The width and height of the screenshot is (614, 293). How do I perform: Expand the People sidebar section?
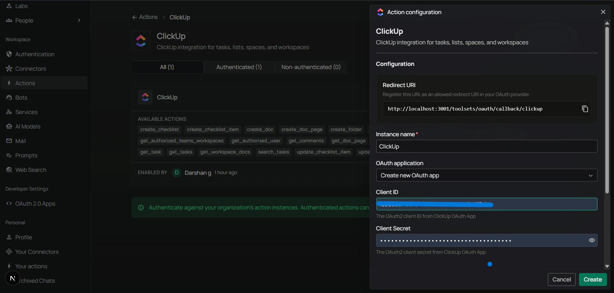coord(79,20)
